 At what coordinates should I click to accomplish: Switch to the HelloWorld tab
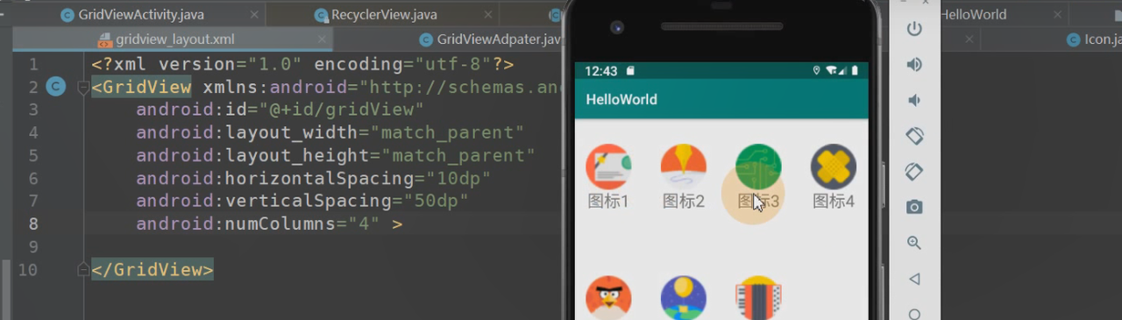[x=973, y=14]
